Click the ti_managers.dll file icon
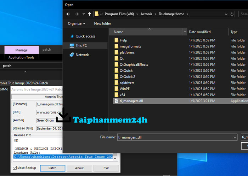248x176 pixels. point(116,101)
